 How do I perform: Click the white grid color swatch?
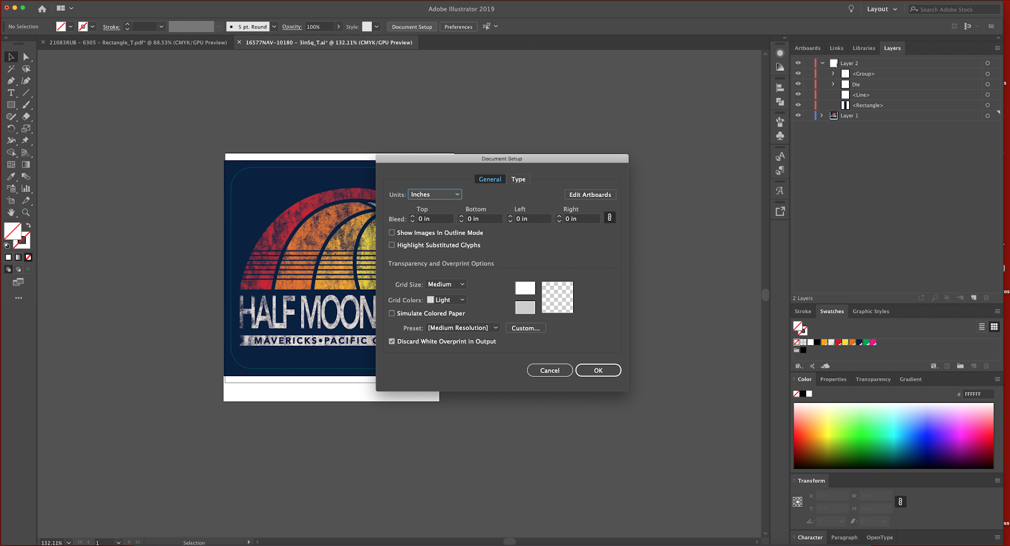525,288
